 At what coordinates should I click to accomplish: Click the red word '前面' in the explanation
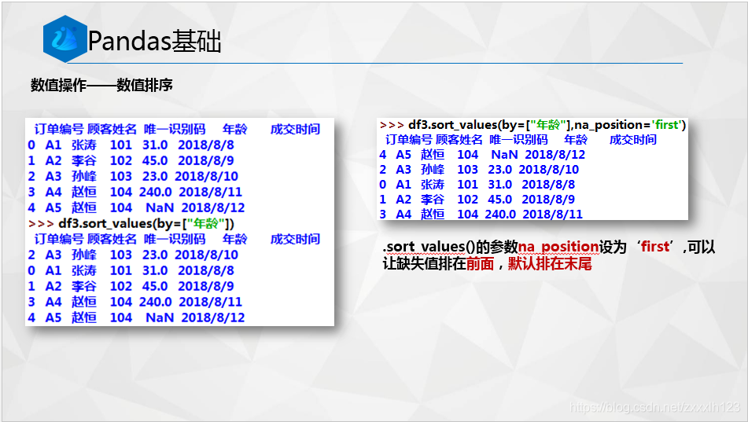[x=480, y=264]
